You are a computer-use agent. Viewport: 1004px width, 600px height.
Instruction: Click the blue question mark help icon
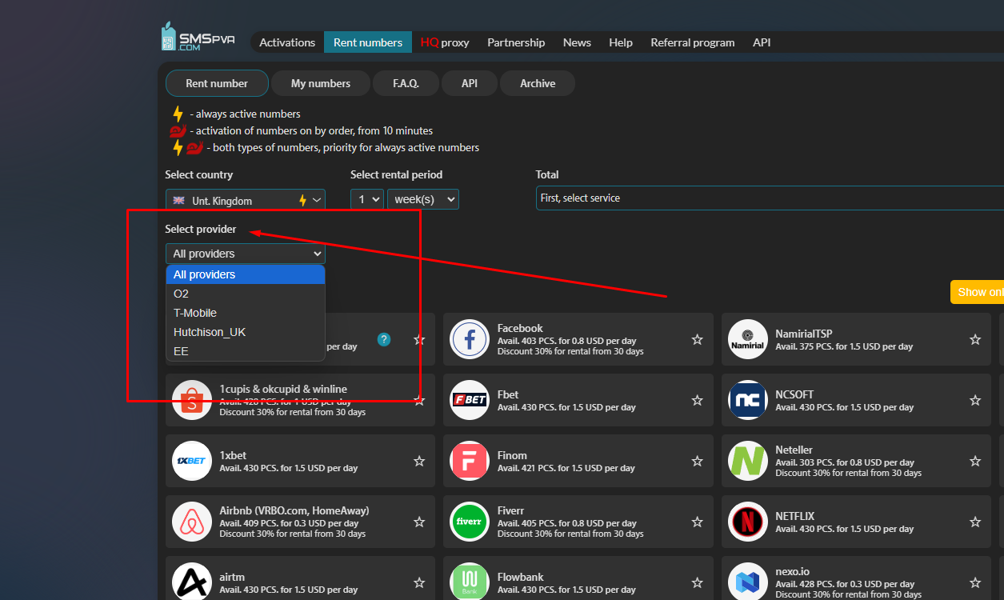click(x=384, y=339)
